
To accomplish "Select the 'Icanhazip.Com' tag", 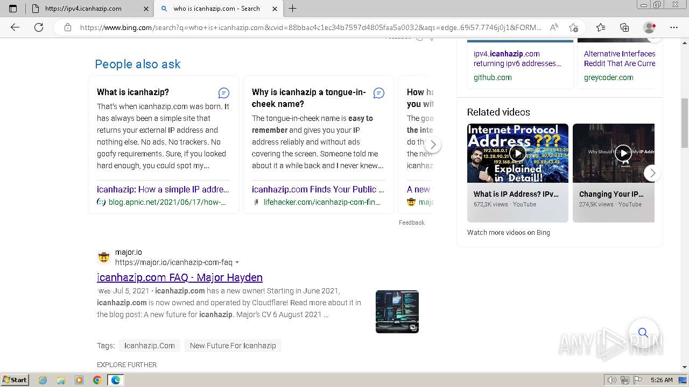I will click(150, 346).
